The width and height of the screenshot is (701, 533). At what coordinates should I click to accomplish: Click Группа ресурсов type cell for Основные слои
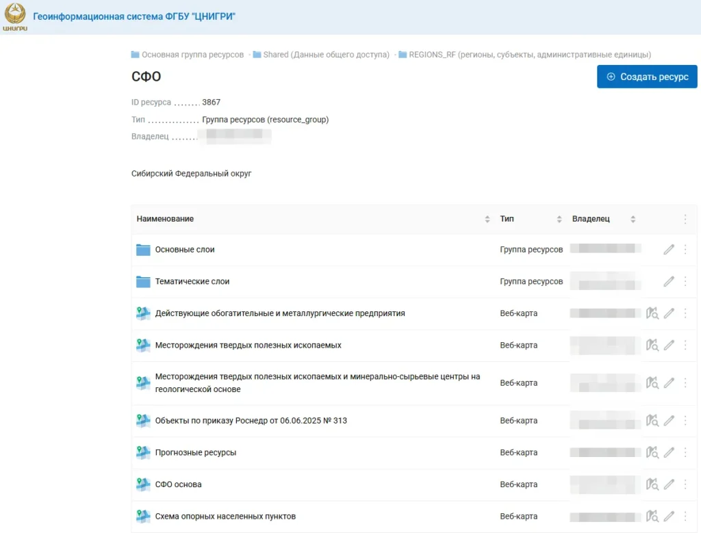click(531, 249)
